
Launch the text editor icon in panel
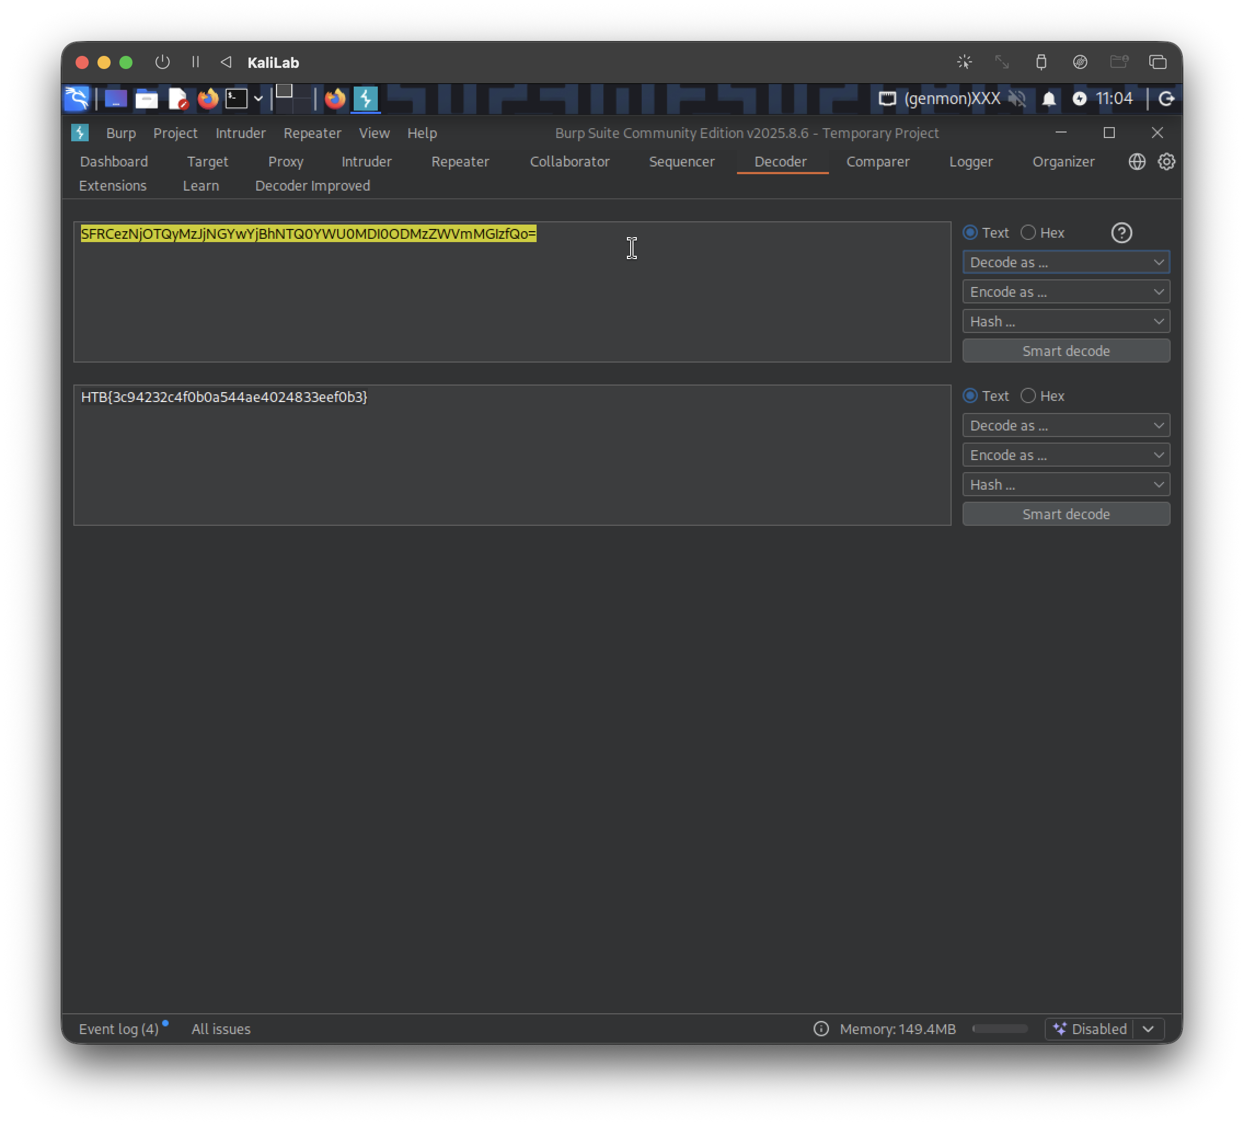pyautogui.click(x=178, y=99)
